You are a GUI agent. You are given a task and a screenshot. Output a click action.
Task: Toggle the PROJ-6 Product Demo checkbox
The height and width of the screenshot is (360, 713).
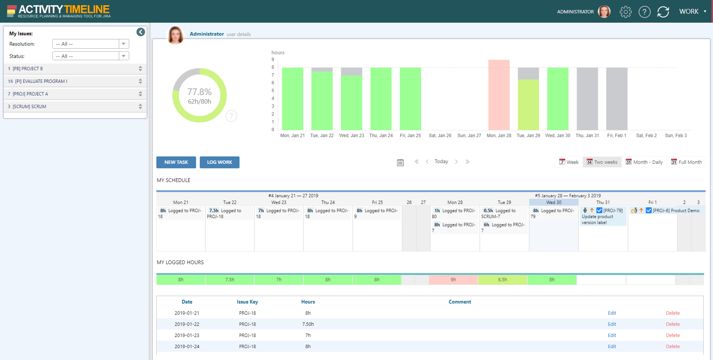649,210
